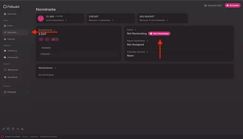This screenshot has width=243, height=139.
Task: Toggle dark mode with moon icon
Action: tap(23, 129)
